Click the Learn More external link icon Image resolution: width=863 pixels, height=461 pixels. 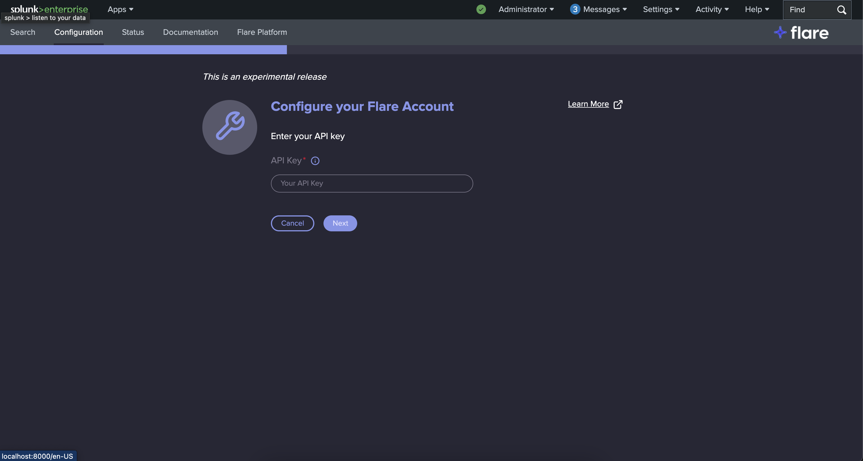tap(618, 105)
